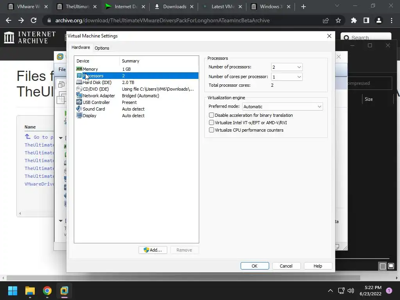Open VMware Workstation taskbar icon

(x=64, y=291)
